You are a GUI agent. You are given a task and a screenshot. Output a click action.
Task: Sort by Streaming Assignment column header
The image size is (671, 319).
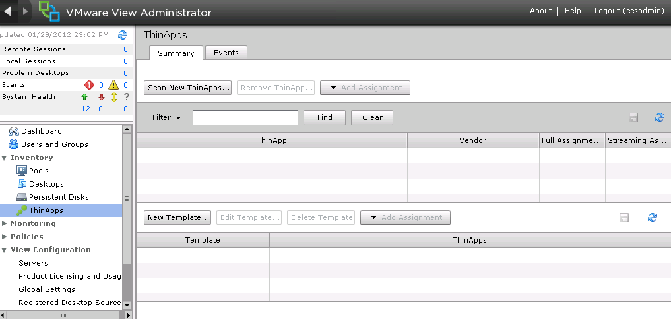click(x=637, y=140)
